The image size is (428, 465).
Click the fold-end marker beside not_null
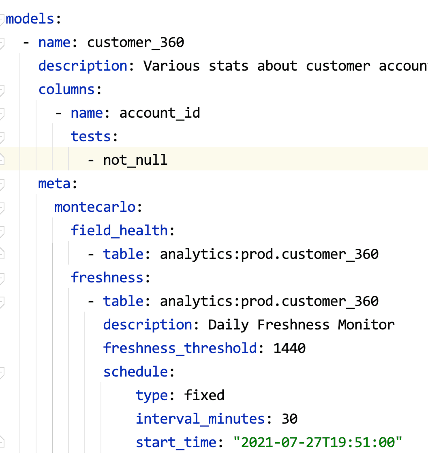(2, 160)
